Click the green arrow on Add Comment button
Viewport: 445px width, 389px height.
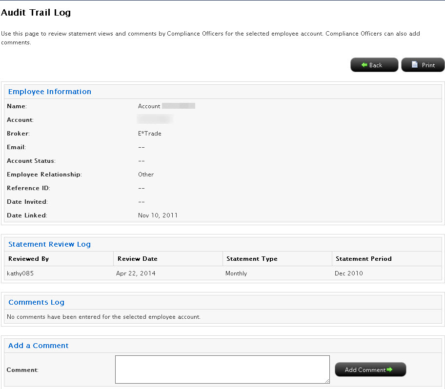pos(389,370)
